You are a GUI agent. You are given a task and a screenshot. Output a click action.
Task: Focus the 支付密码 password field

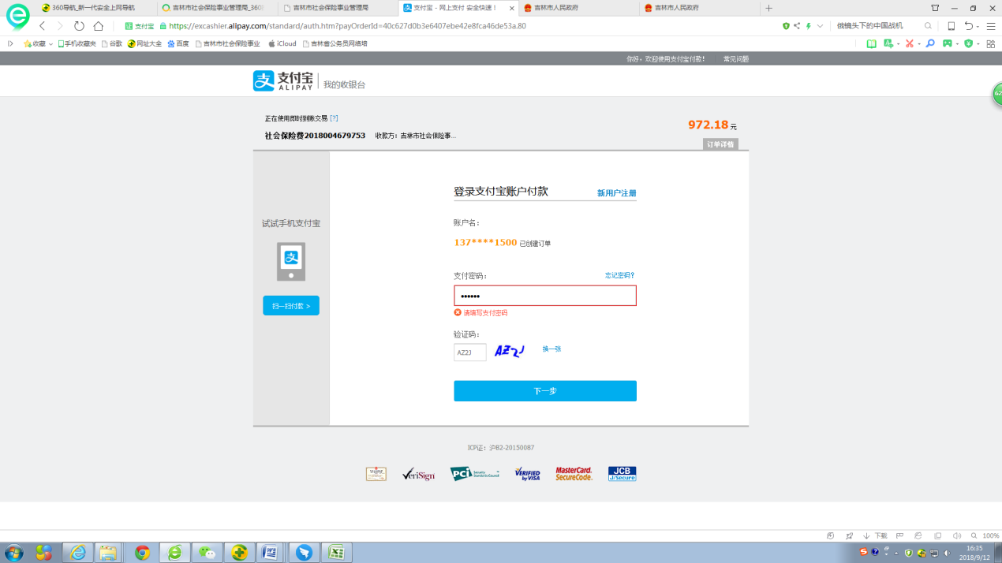[545, 296]
